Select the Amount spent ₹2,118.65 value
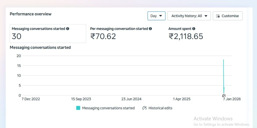 (x=186, y=36)
